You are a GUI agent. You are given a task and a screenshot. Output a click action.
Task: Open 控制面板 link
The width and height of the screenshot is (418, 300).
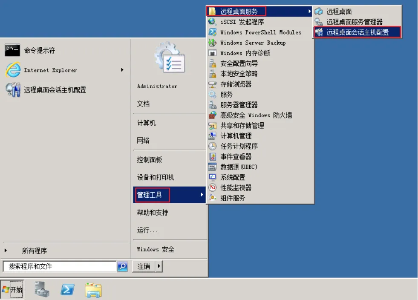[150, 160]
